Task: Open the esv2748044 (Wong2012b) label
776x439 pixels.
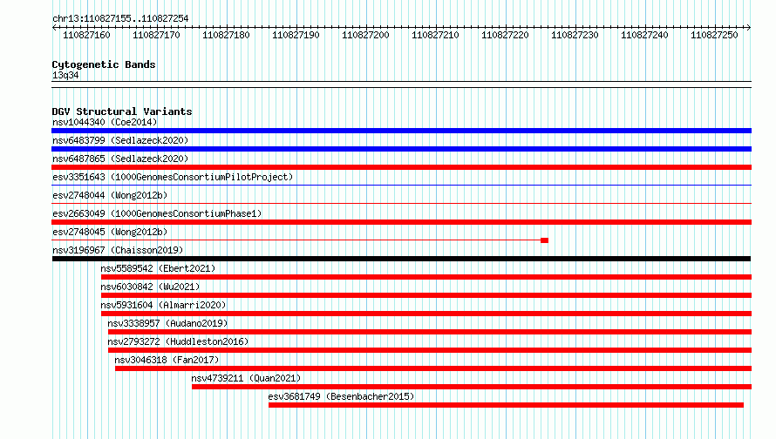Action: click(110, 195)
